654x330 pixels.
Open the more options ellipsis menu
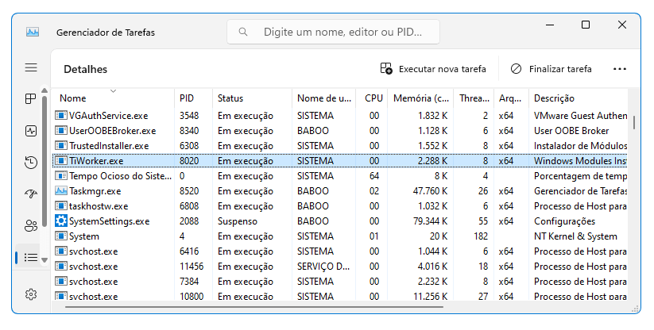tap(619, 69)
